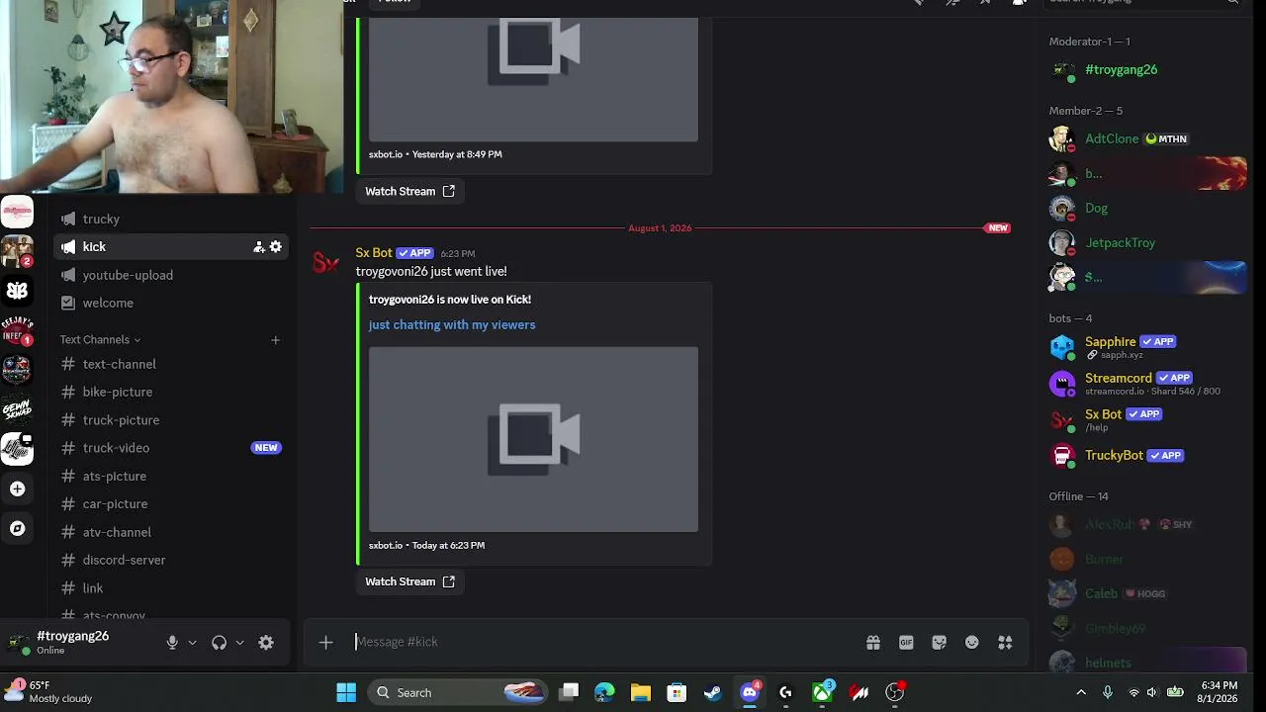Go to the atv-channel channel

coord(172,532)
